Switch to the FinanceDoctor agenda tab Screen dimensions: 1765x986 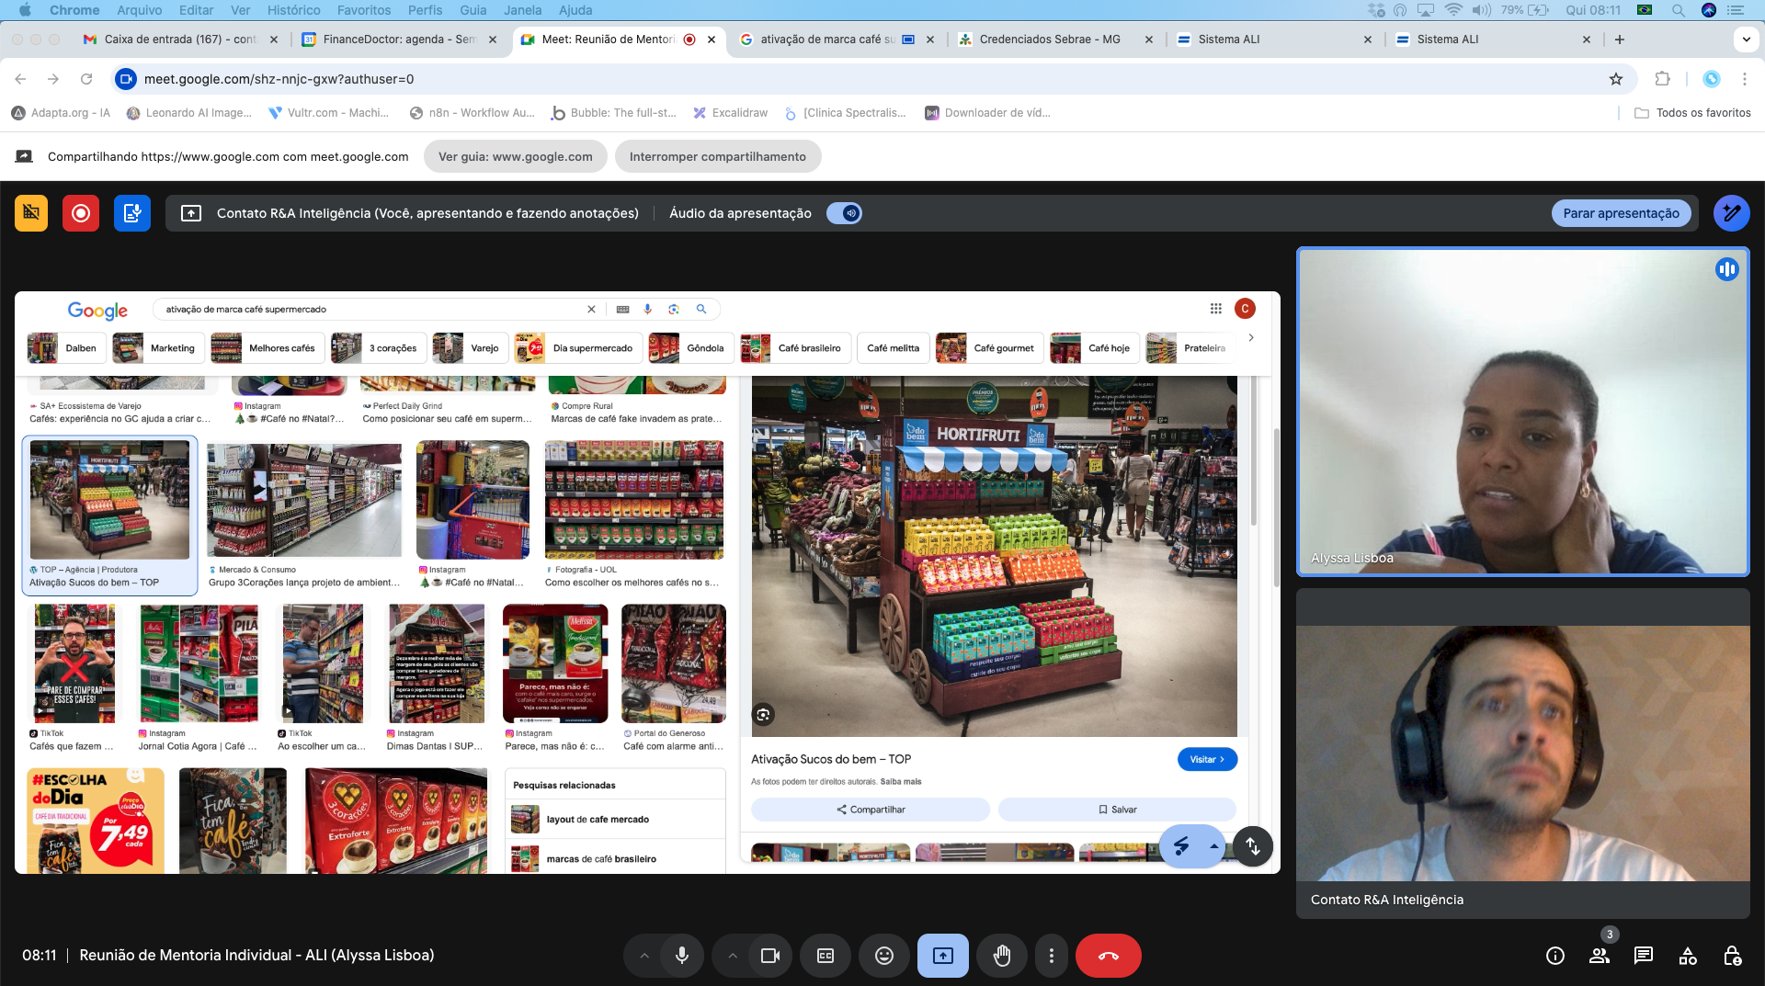point(399,40)
